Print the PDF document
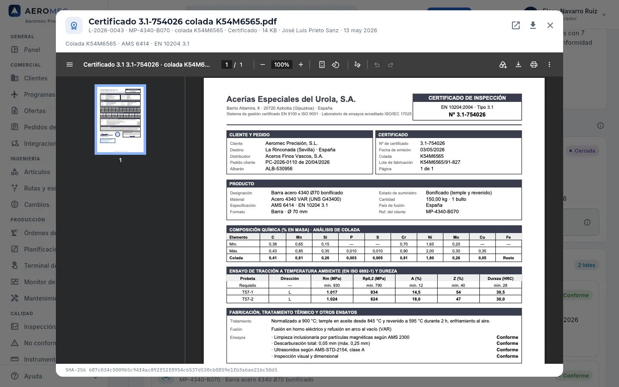 click(x=534, y=64)
